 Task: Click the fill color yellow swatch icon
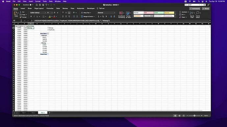click(50, 17)
